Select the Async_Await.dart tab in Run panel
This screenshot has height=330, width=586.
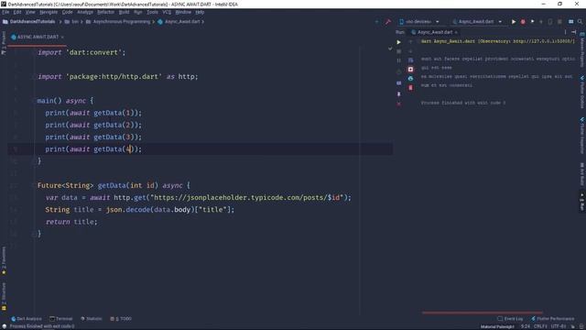(x=435, y=32)
